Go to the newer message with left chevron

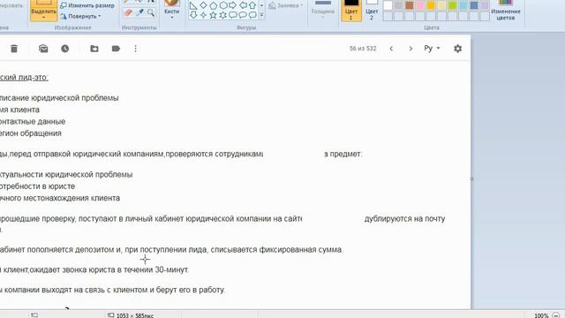391,49
